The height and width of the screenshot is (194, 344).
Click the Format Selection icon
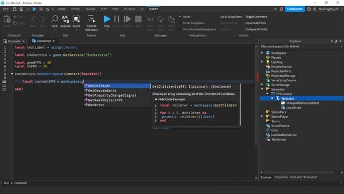(x=91, y=19)
